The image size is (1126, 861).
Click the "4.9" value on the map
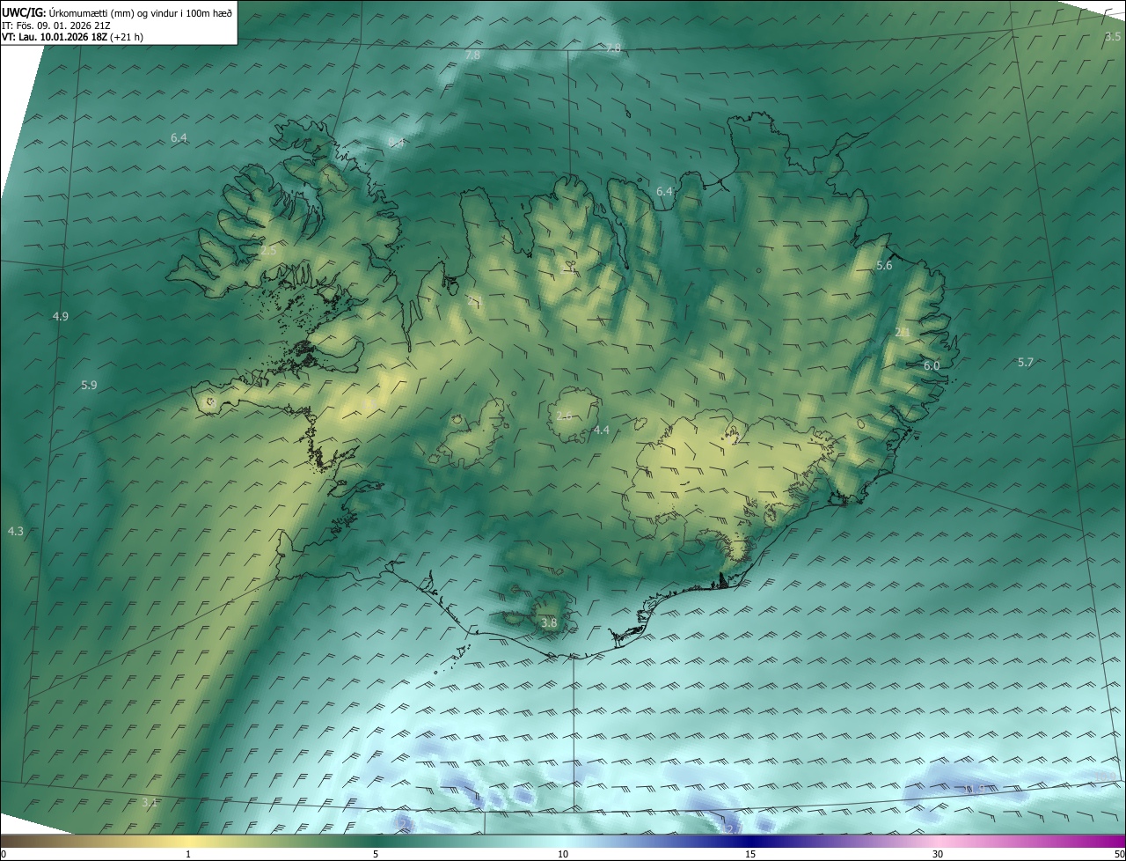coord(61,316)
